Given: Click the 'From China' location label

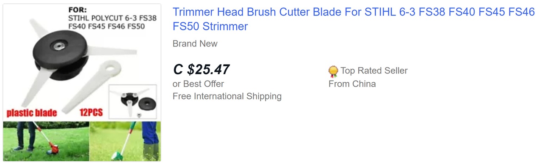Looking at the screenshot, I should pyautogui.click(x=352, y=84).
